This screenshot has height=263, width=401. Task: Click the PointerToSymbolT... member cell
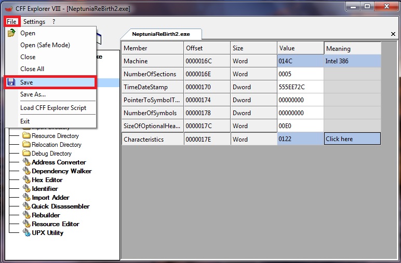[x=153, y=100]
